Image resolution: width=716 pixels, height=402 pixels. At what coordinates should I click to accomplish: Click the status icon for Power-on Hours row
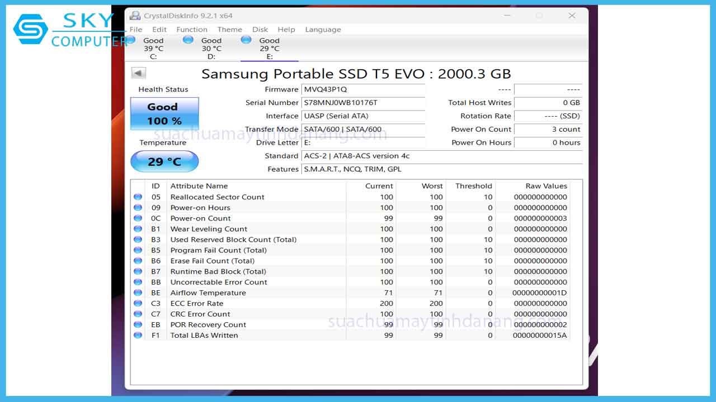point(138,207)
